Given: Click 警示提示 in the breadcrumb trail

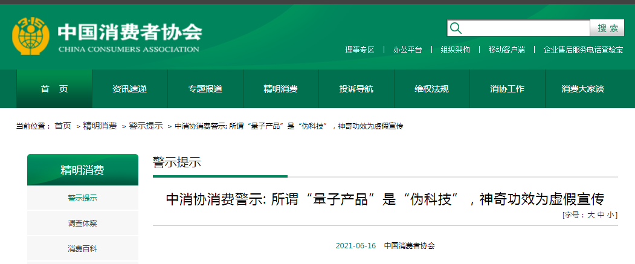Looking at the screenshot, I should click(x=146, y=126).
